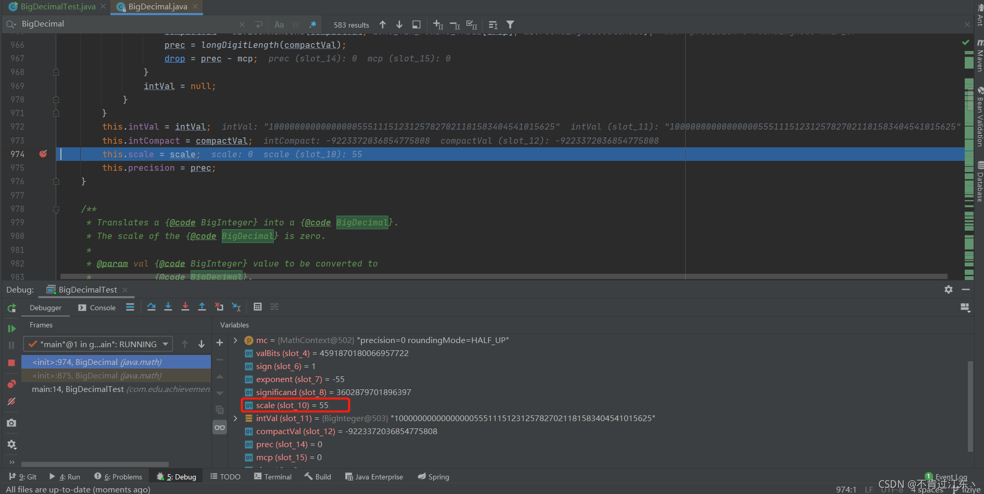984x494 pixels.
Task: Collapse code block at line 978
Action: (56, 209)
